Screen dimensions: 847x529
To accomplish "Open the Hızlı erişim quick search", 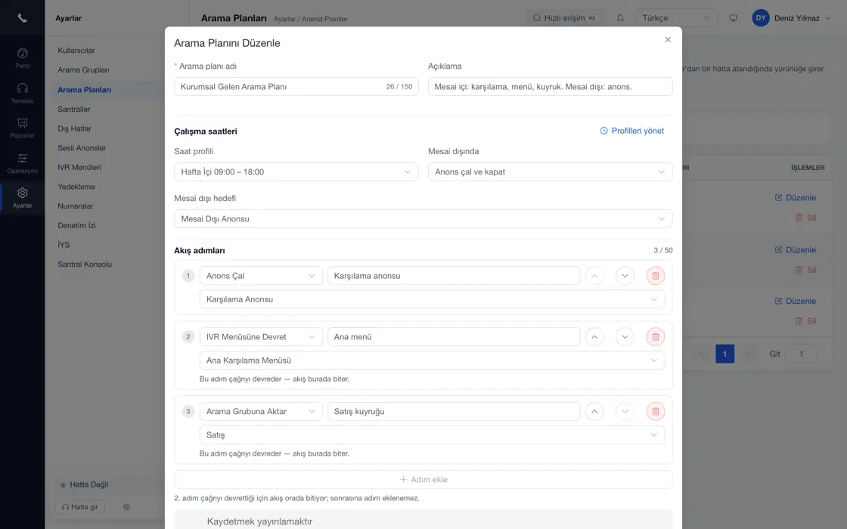I will coord(564,18).
